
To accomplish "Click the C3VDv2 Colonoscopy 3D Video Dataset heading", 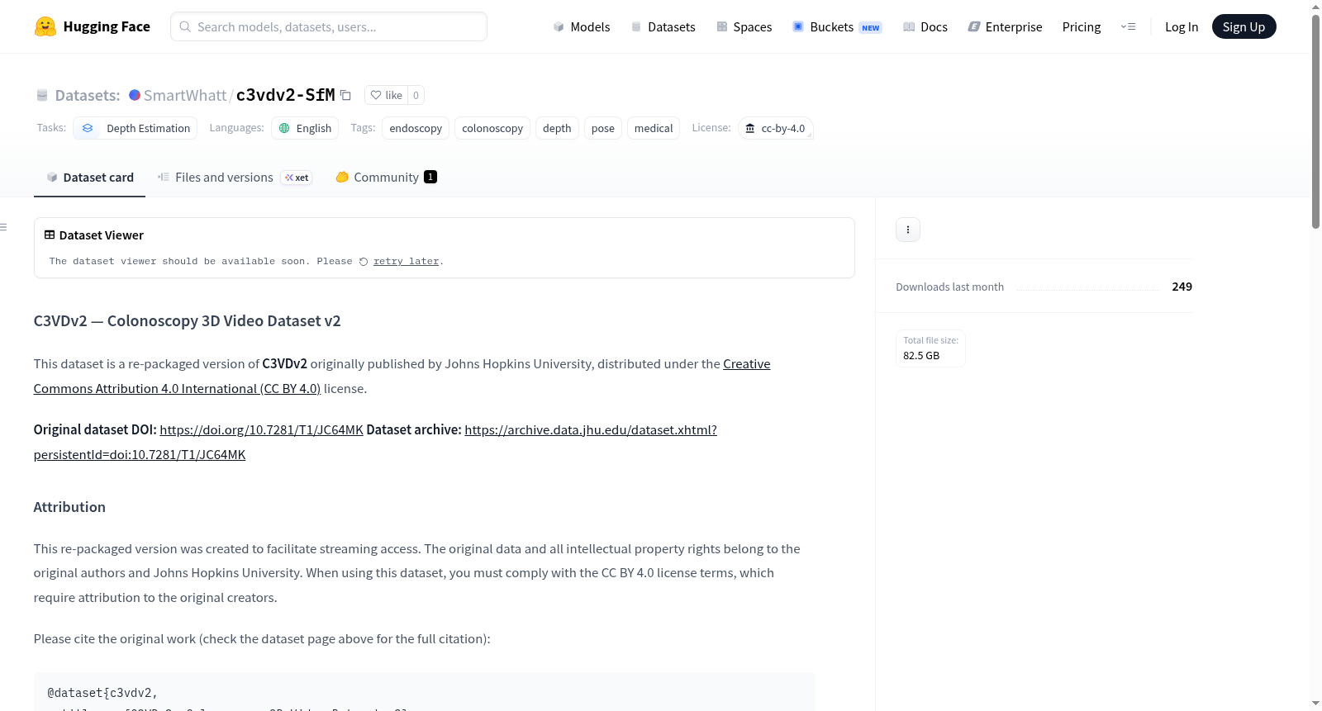I will coord(188,321).
